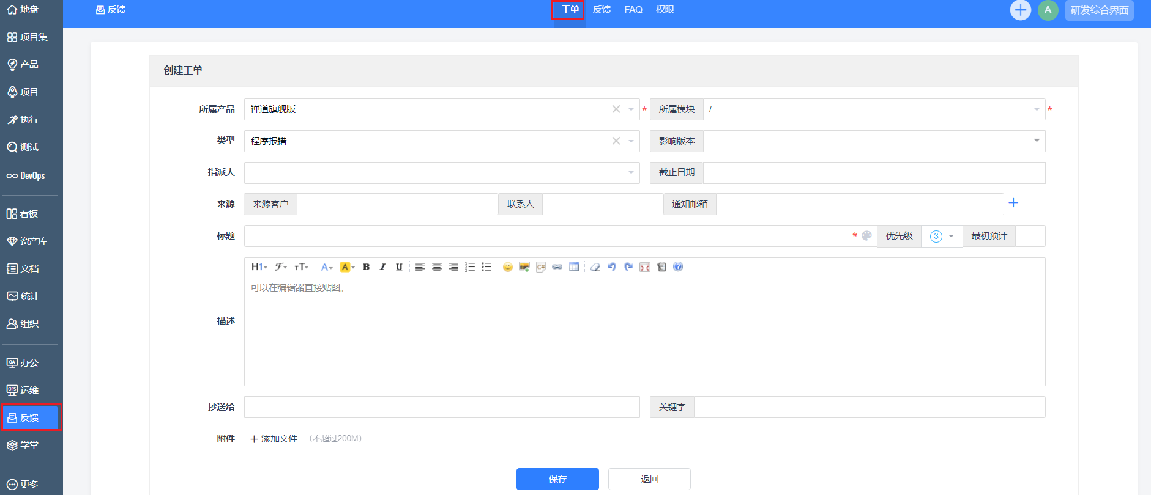This screenshot has width=1151, height=495.
Task: Click the 研发综合界面 button
Action: [x=1100, y=10]
